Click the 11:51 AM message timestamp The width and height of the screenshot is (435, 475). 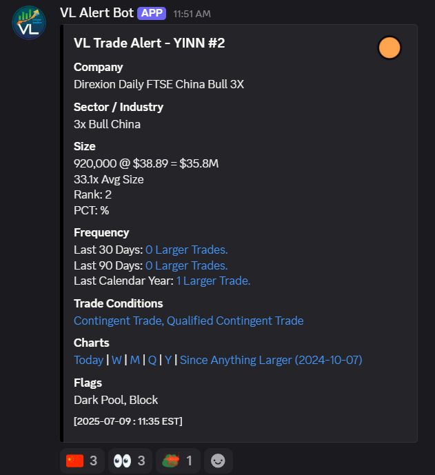(x=192, y=14)
